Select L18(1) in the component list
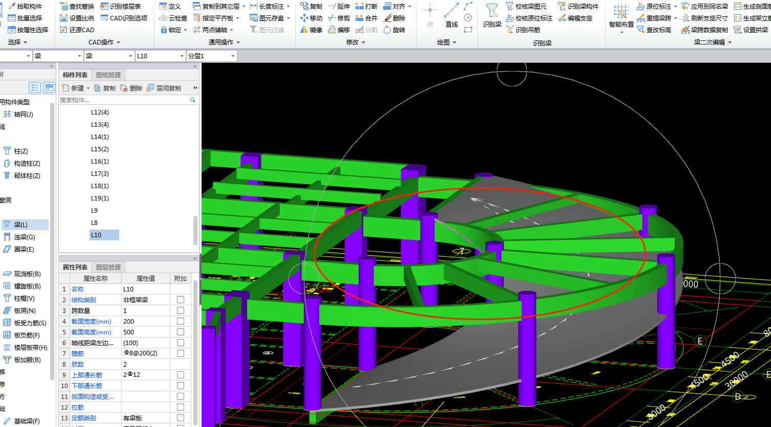The width and height of the screenshot is (771, 427). pyautogui.click(x=100, y=186)
